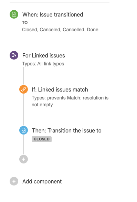The width and height of the screenshot is (137, 202).
Task: Click the TO label under the trigger
Action: 25,23
